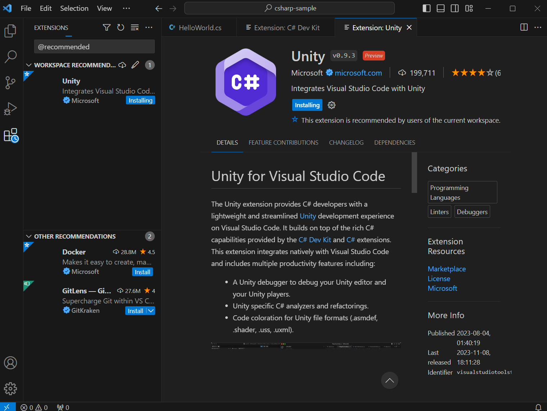Screen dimensions: 547x411
Task: Select the Changelog tab
Action: point(346,143)
